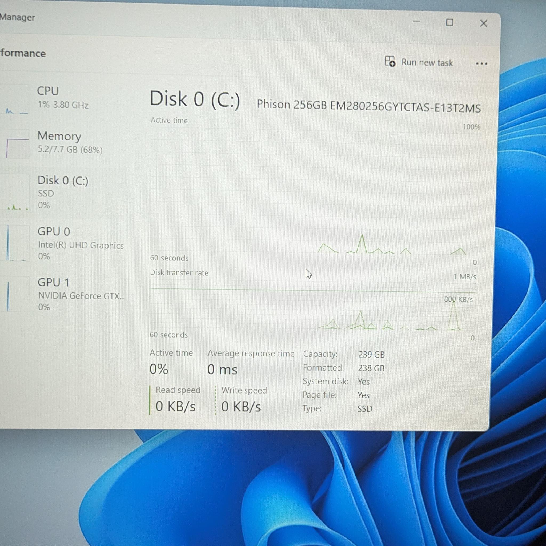Click the Run new task icon
Image resolution: width=546 pixels, height=546 pixels.
(390, 61)
